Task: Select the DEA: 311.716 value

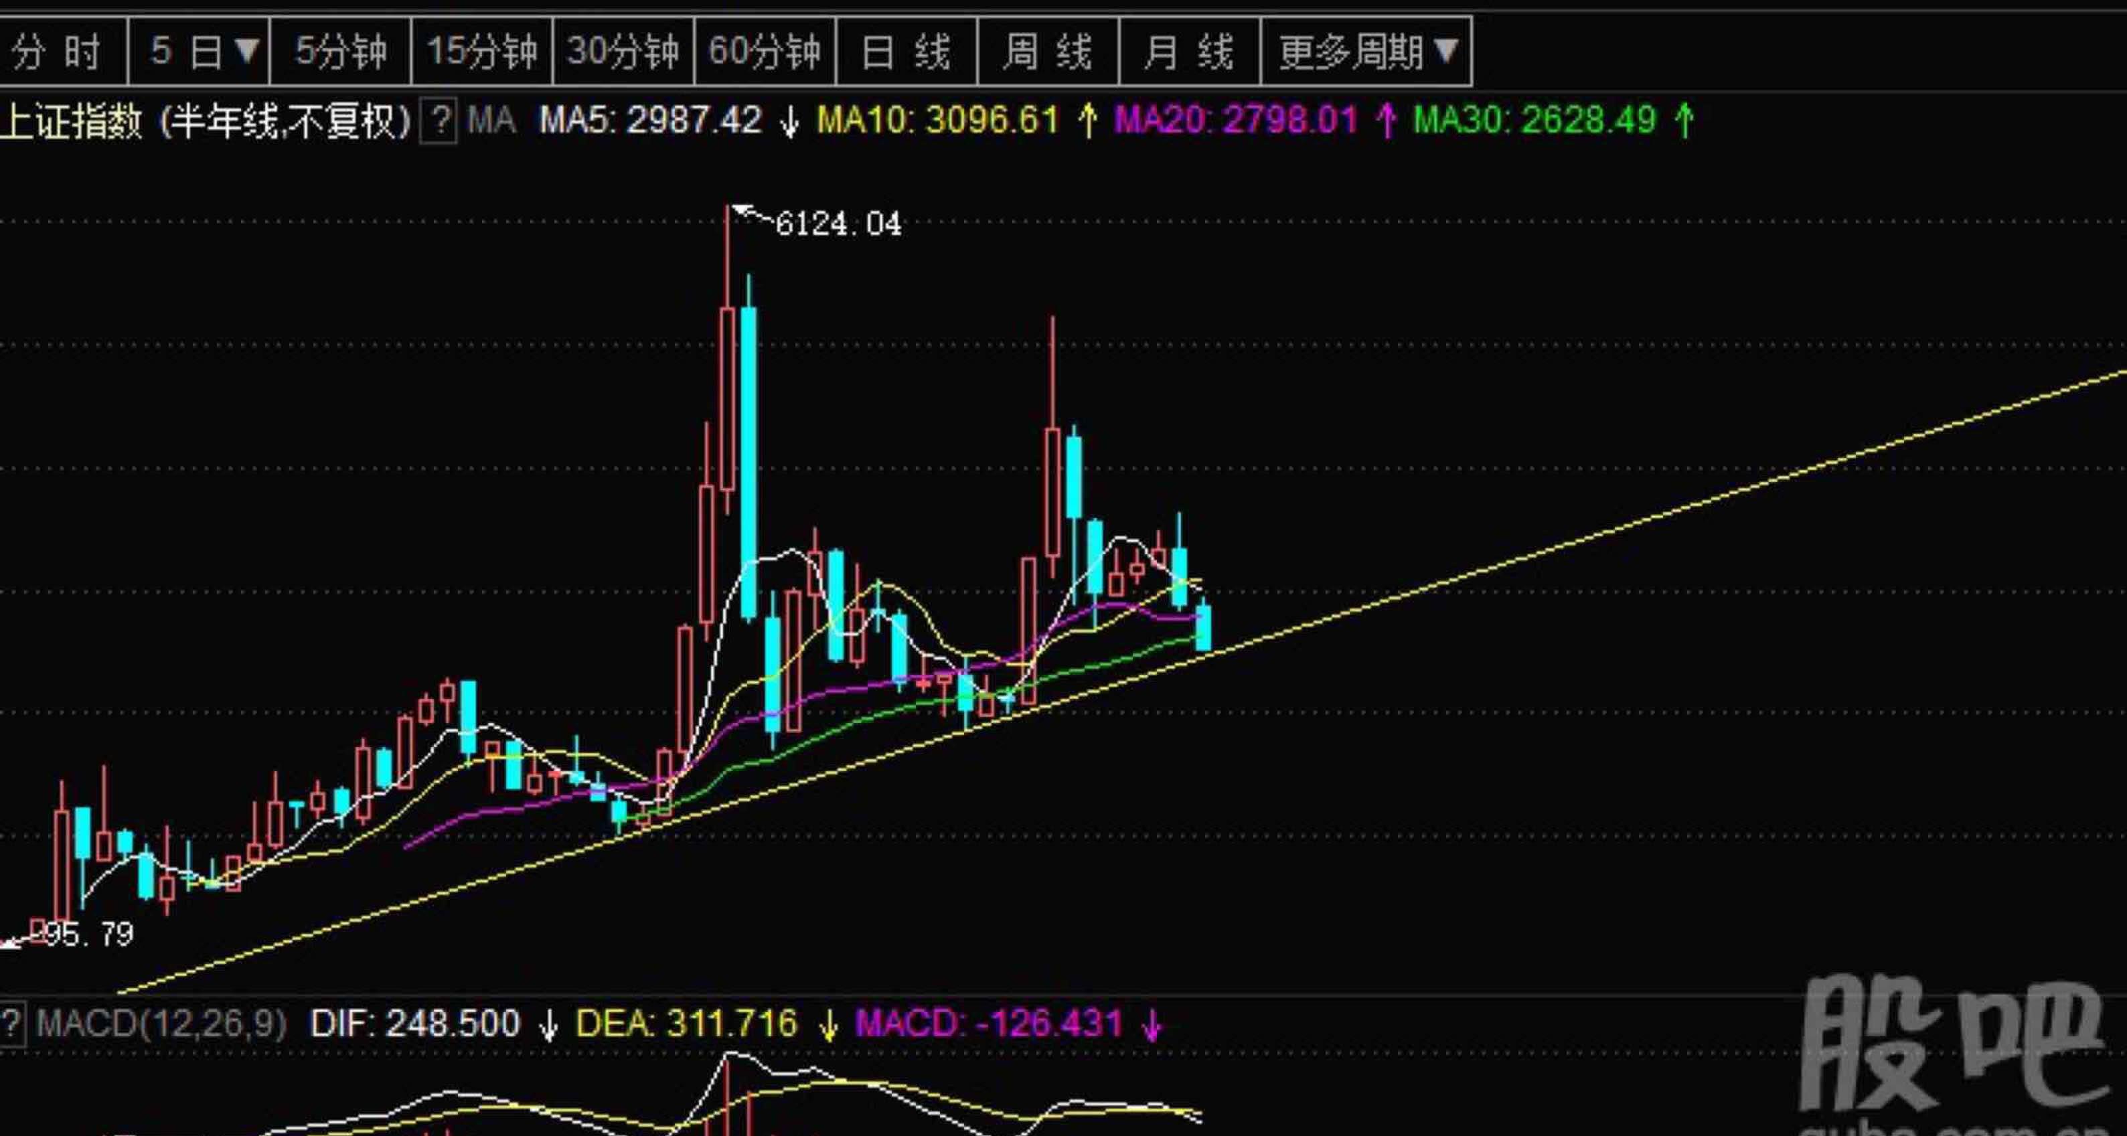Action: click(686, 1024)
